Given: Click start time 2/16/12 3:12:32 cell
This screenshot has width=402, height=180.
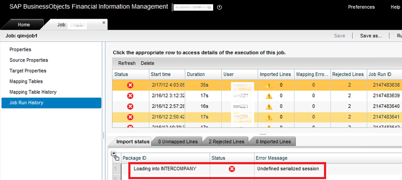Looking at the screenshot, I should (x=168, y=96).
